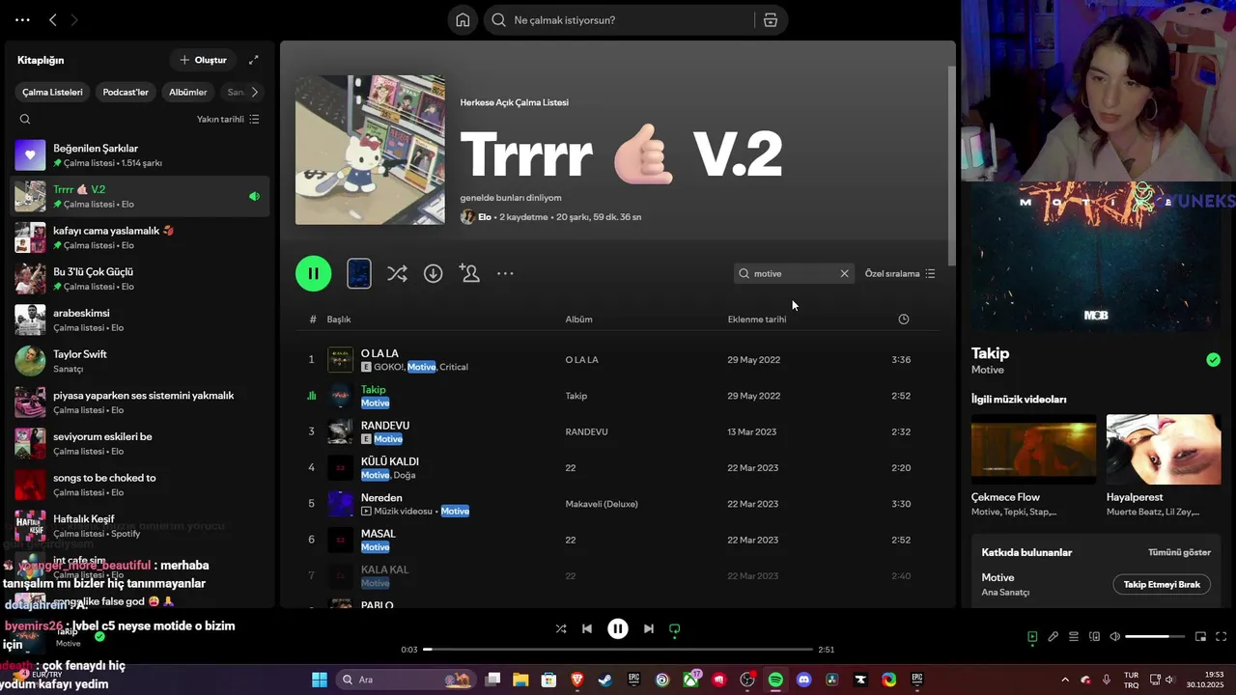Invite collaborators with the add-person icon

[x=470, y=273]
